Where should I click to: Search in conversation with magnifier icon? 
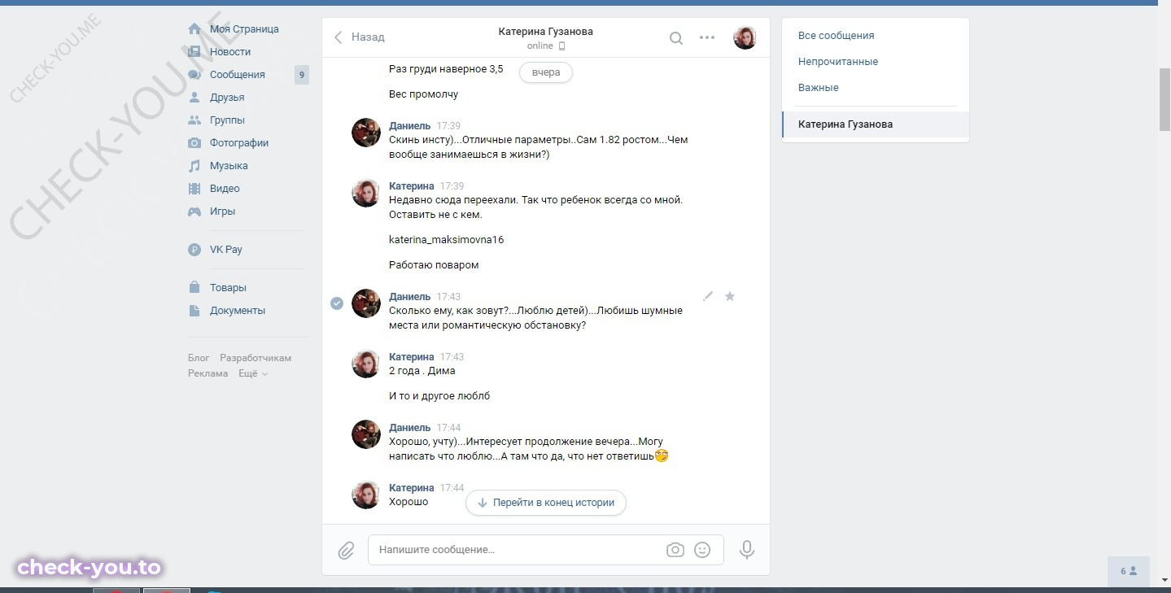676,37
